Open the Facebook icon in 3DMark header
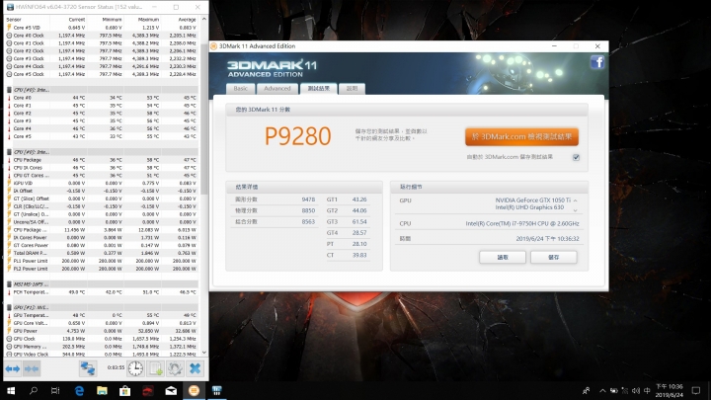This screenshot has width=711, height=400. pos(597,62)
